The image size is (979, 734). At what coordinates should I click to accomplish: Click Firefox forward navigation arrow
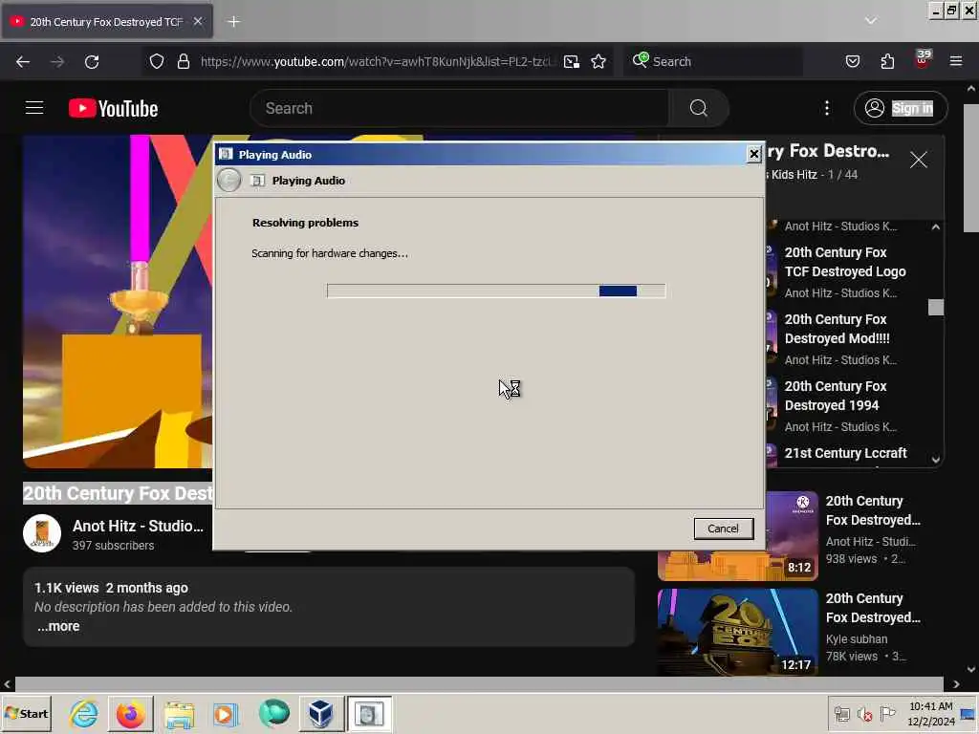click(57, 62)
